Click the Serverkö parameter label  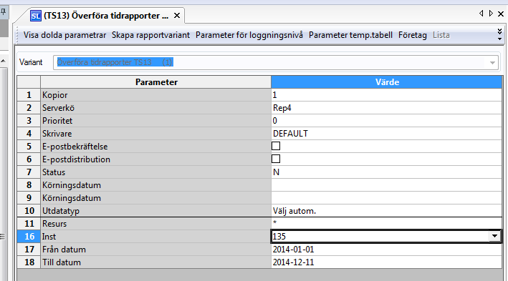pos(58,108)
